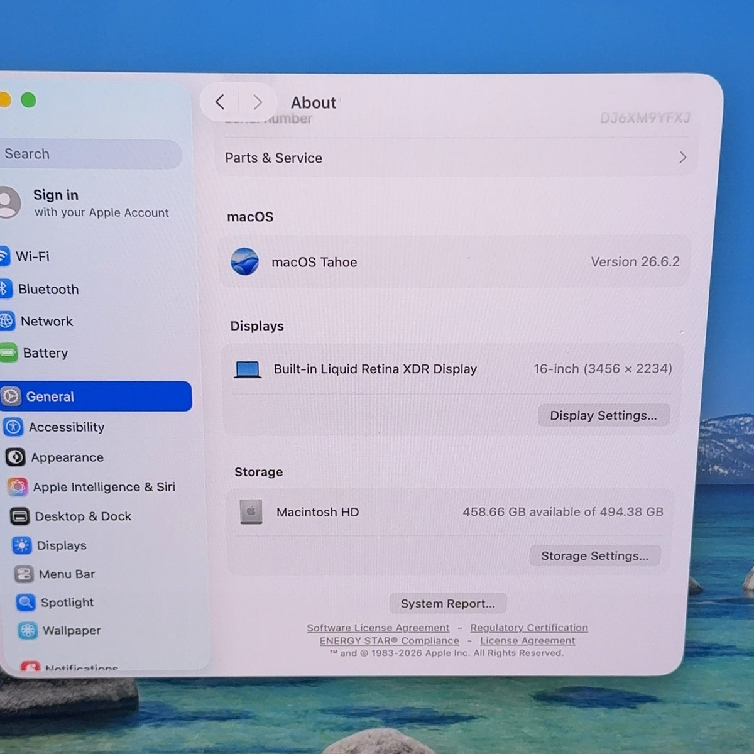Click the Macintosh HD label
The height and width of the screenshot is (754, 754).
click(x=317, y=513)
